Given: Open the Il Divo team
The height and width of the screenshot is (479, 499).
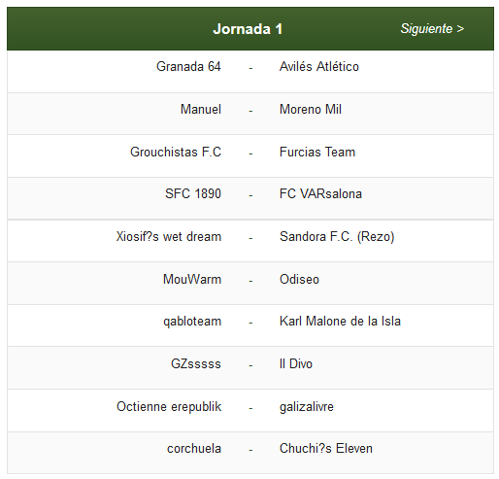Looking at the screenshot, I should coord(296,363).
